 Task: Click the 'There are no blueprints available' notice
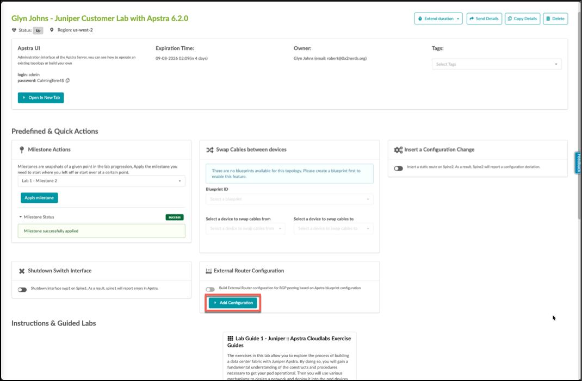pos(289,173)
